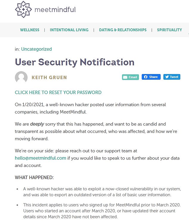The image size is (189, 221).
Task: Click the envelope icon on Email button
Action: 125,77
